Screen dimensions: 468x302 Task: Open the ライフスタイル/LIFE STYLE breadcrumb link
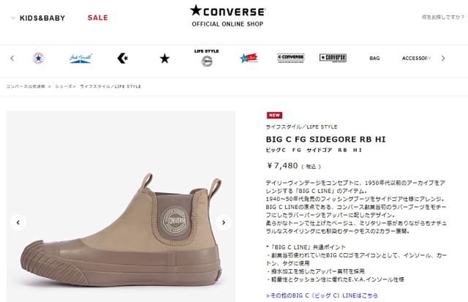(110, 86)
